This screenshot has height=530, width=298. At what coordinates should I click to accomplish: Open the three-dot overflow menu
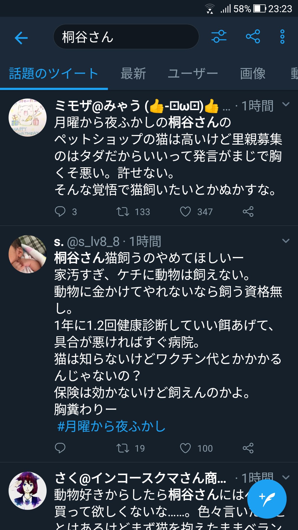[282, 37]
